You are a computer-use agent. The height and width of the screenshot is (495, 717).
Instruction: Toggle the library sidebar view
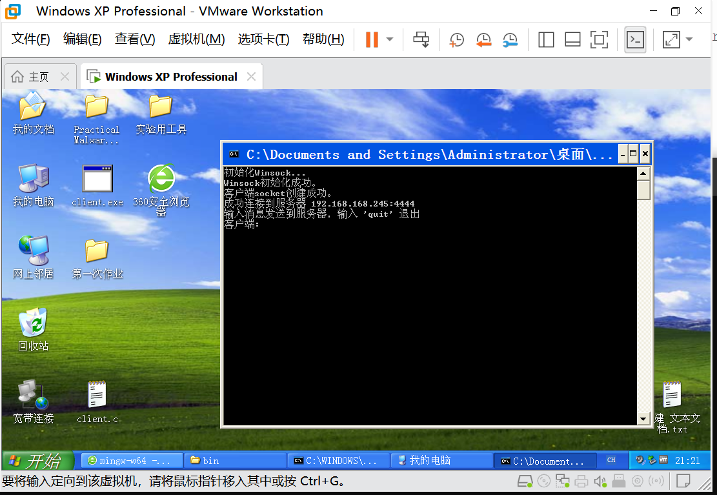coord(545,40)
